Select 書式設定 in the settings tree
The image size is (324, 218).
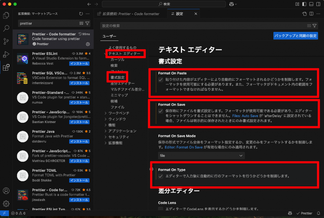pos(118,78)
